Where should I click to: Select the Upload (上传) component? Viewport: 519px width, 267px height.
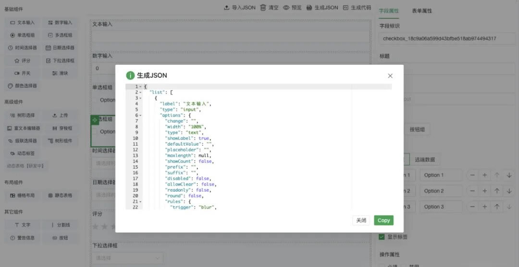pos(60,116)
